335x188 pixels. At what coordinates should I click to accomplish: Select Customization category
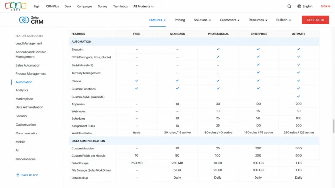tap(26, 124)
